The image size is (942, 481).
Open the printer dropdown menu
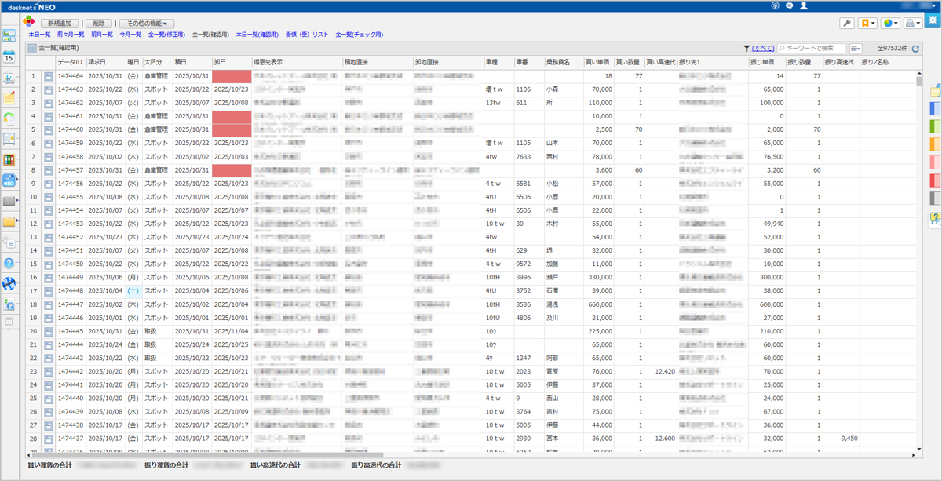click(x=912, y=24)
